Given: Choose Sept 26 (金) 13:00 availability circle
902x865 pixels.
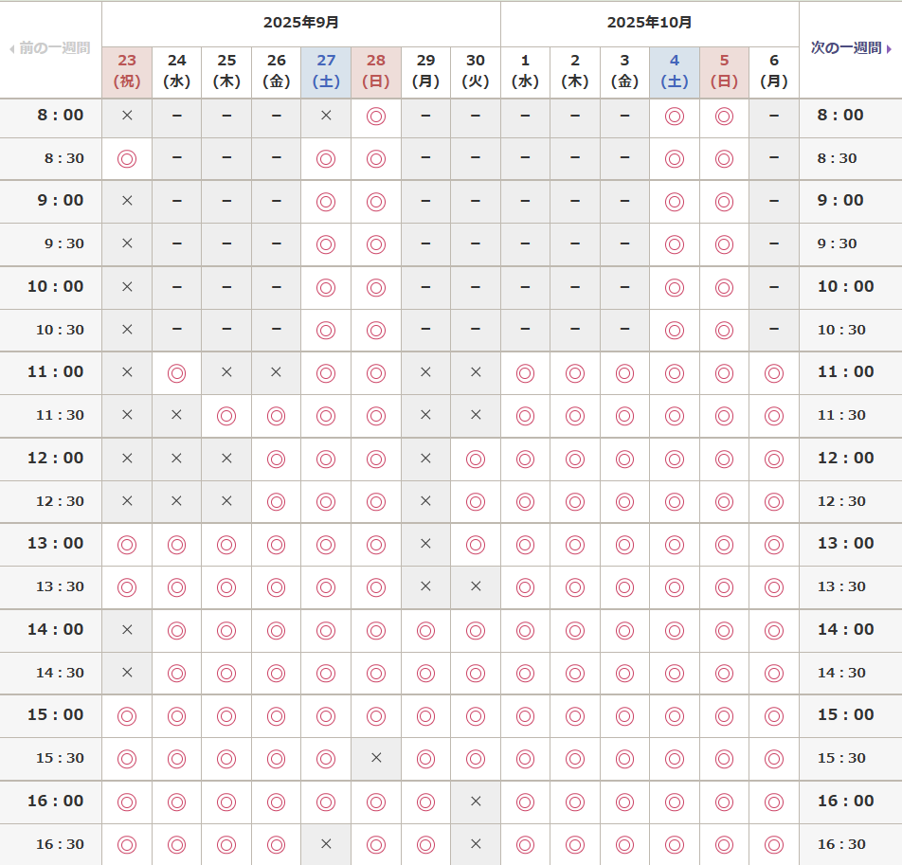Looking at the screenshot, I should 276,544.
